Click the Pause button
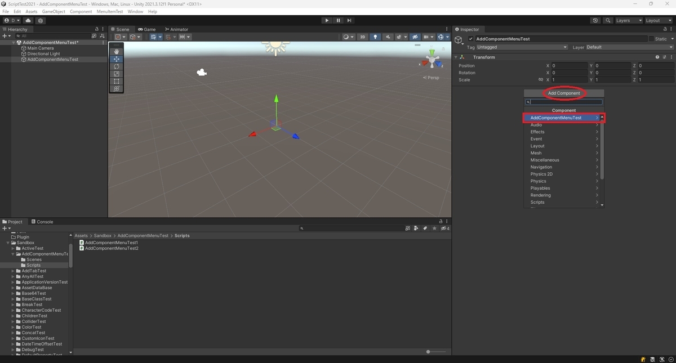 pyautogui.click(x=338, y=20)
